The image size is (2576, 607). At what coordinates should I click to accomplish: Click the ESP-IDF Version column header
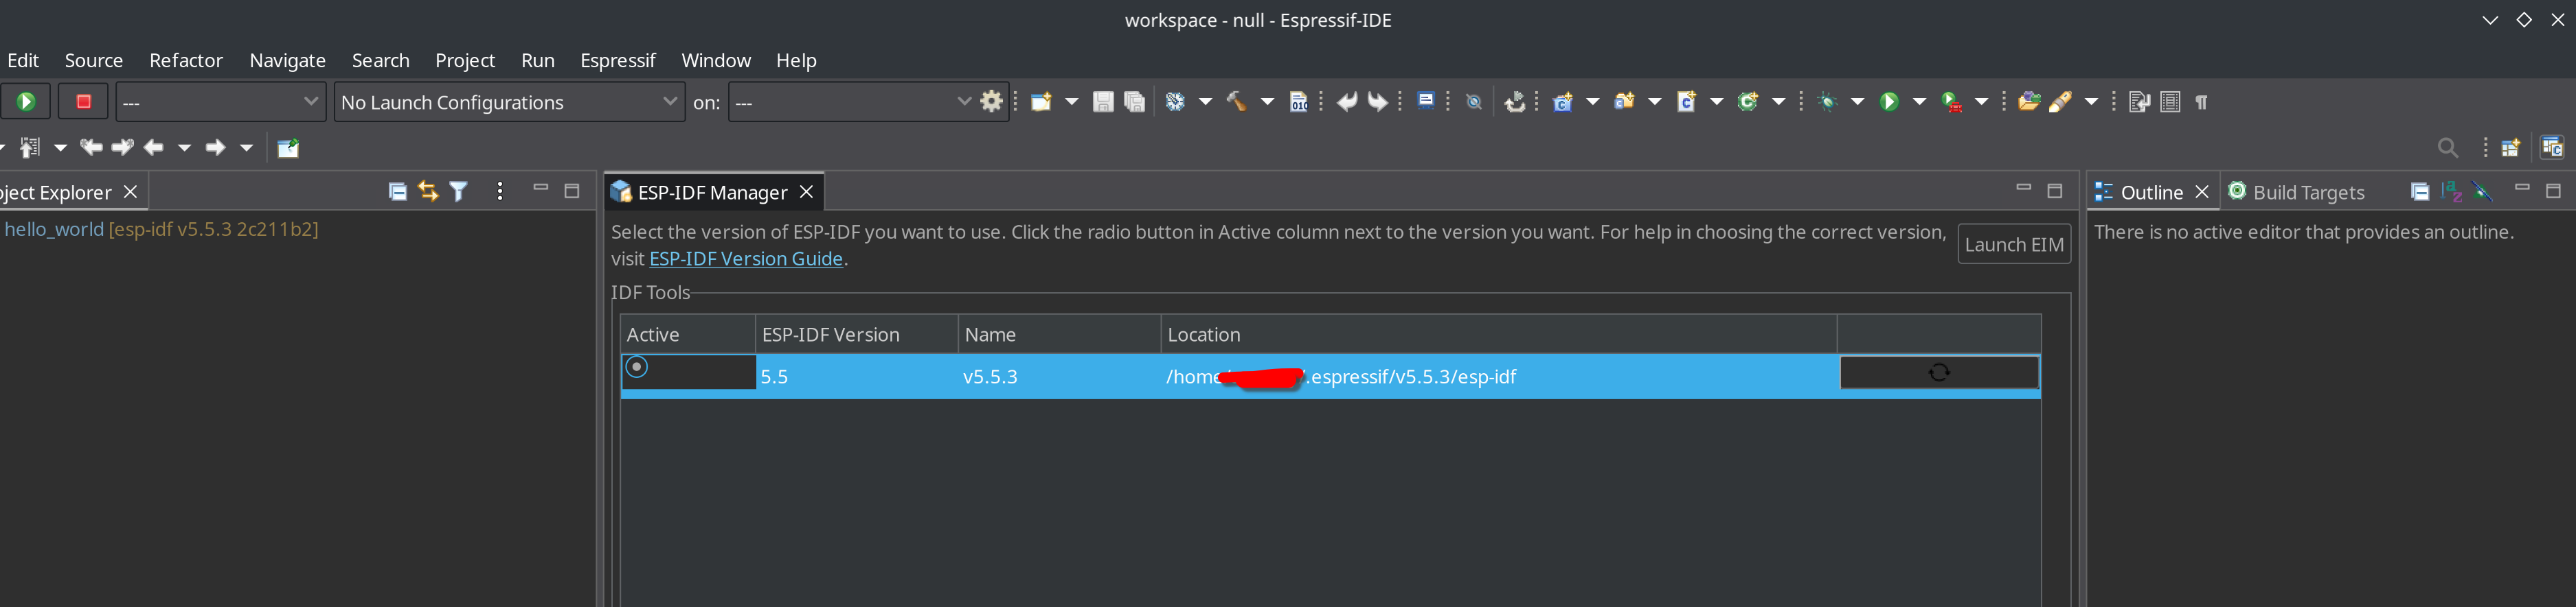click(857, 335)
